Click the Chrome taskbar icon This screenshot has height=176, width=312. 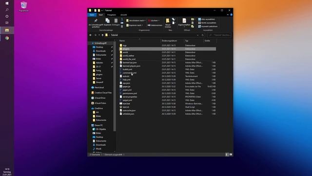(7, 38)
